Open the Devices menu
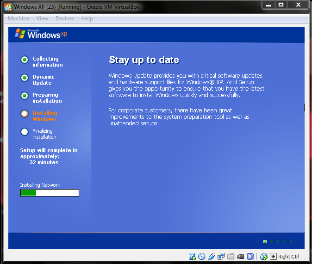 click(65, 18)
